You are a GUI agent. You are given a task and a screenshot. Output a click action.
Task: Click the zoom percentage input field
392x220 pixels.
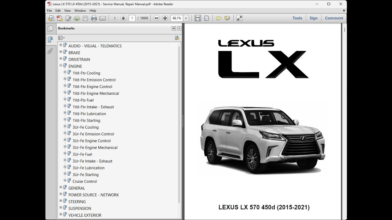(177, 18)
